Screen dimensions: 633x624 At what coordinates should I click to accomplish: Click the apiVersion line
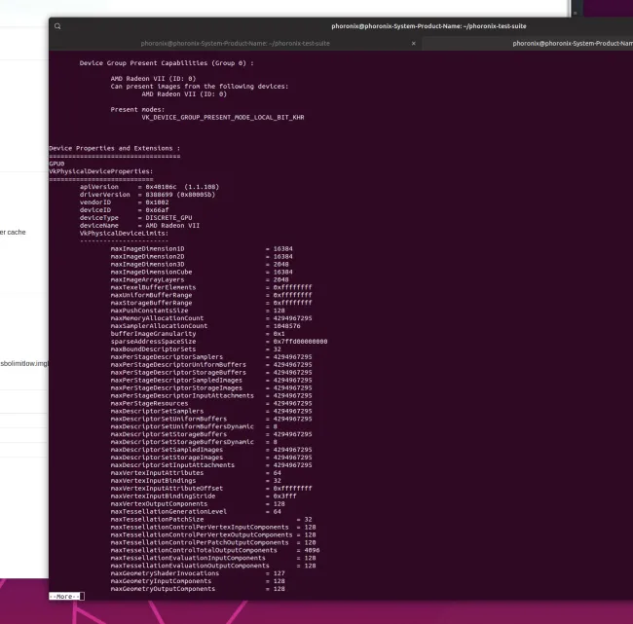149,187
